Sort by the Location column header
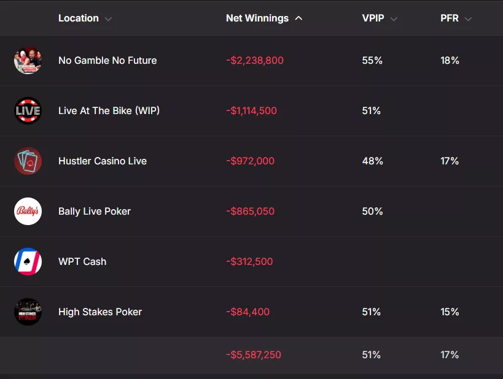 point(78,18)
